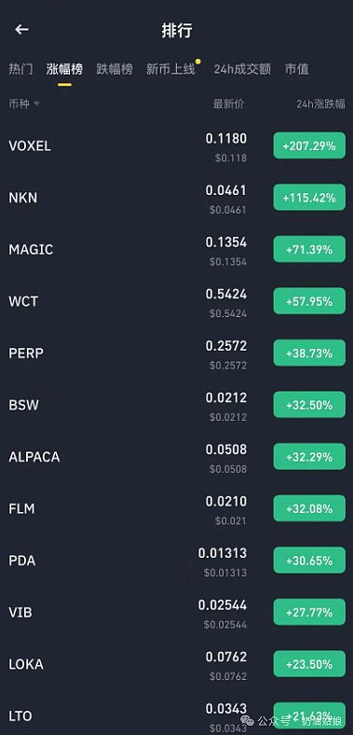Select the 市值 tab
Screen dimensions: 353x735
297,69
